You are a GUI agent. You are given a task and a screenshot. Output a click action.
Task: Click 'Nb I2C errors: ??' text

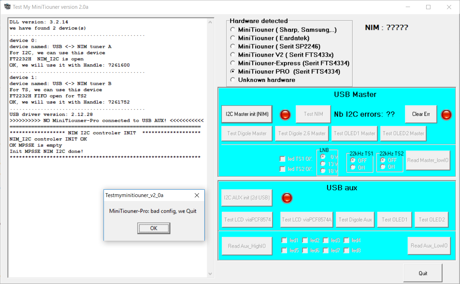(x=364, y=114)
